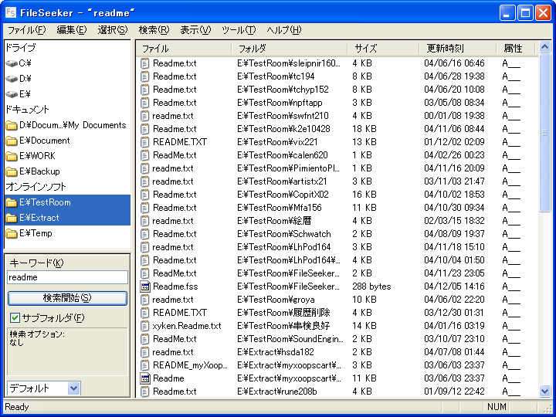Click the text file icon in sleipnir160 row

click(144, 63)
